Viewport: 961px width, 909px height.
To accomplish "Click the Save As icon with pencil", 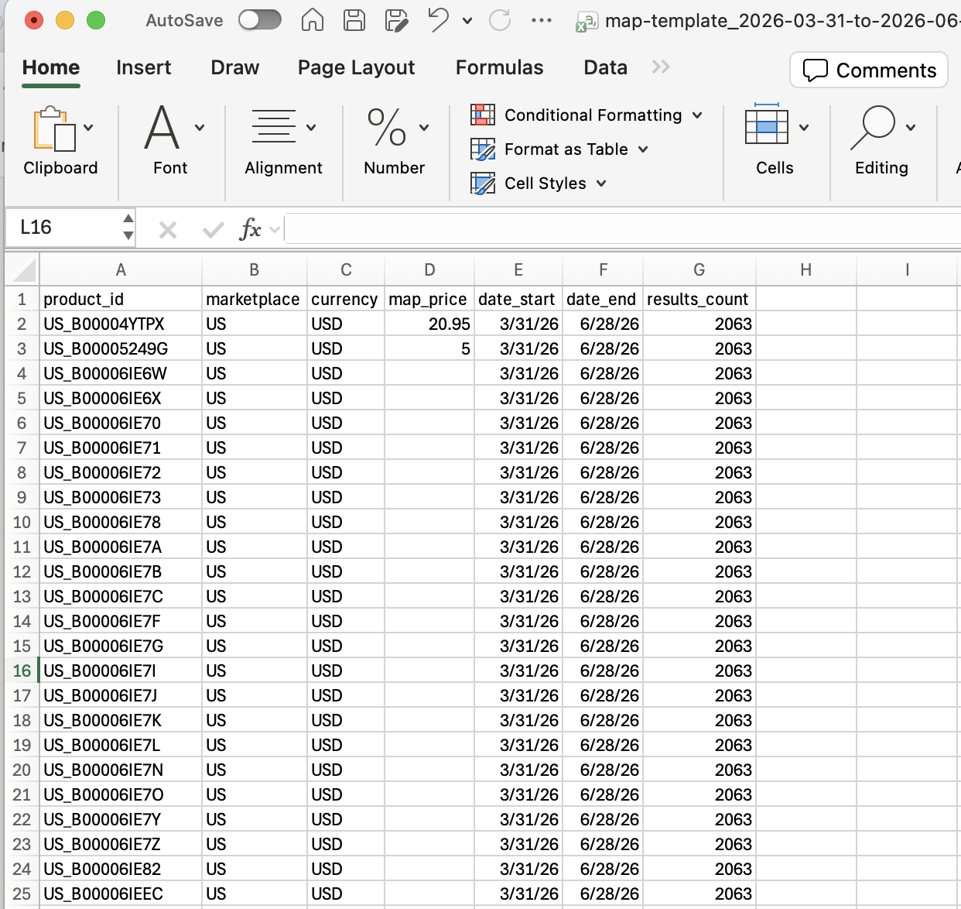I will coord(396,21).
